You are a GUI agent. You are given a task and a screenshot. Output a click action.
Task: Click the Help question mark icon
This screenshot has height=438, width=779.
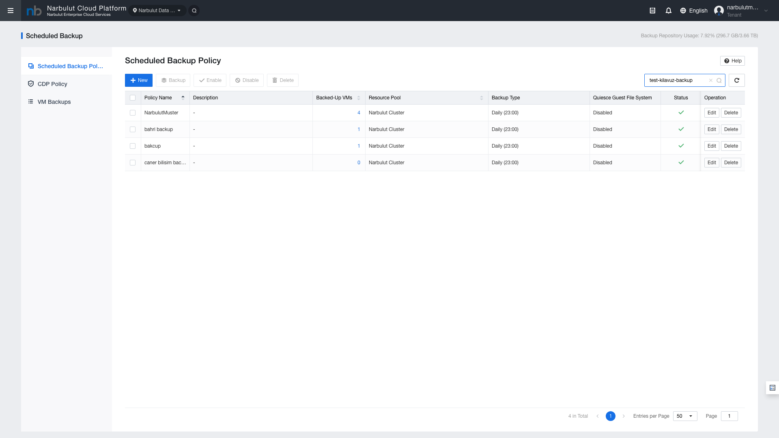(x=727, y=61)
